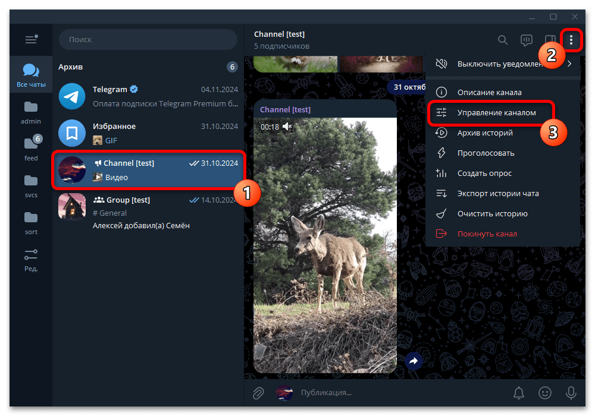595x416 pixels.
Task: Open the Telegram service chat
Action: [148, 96]
